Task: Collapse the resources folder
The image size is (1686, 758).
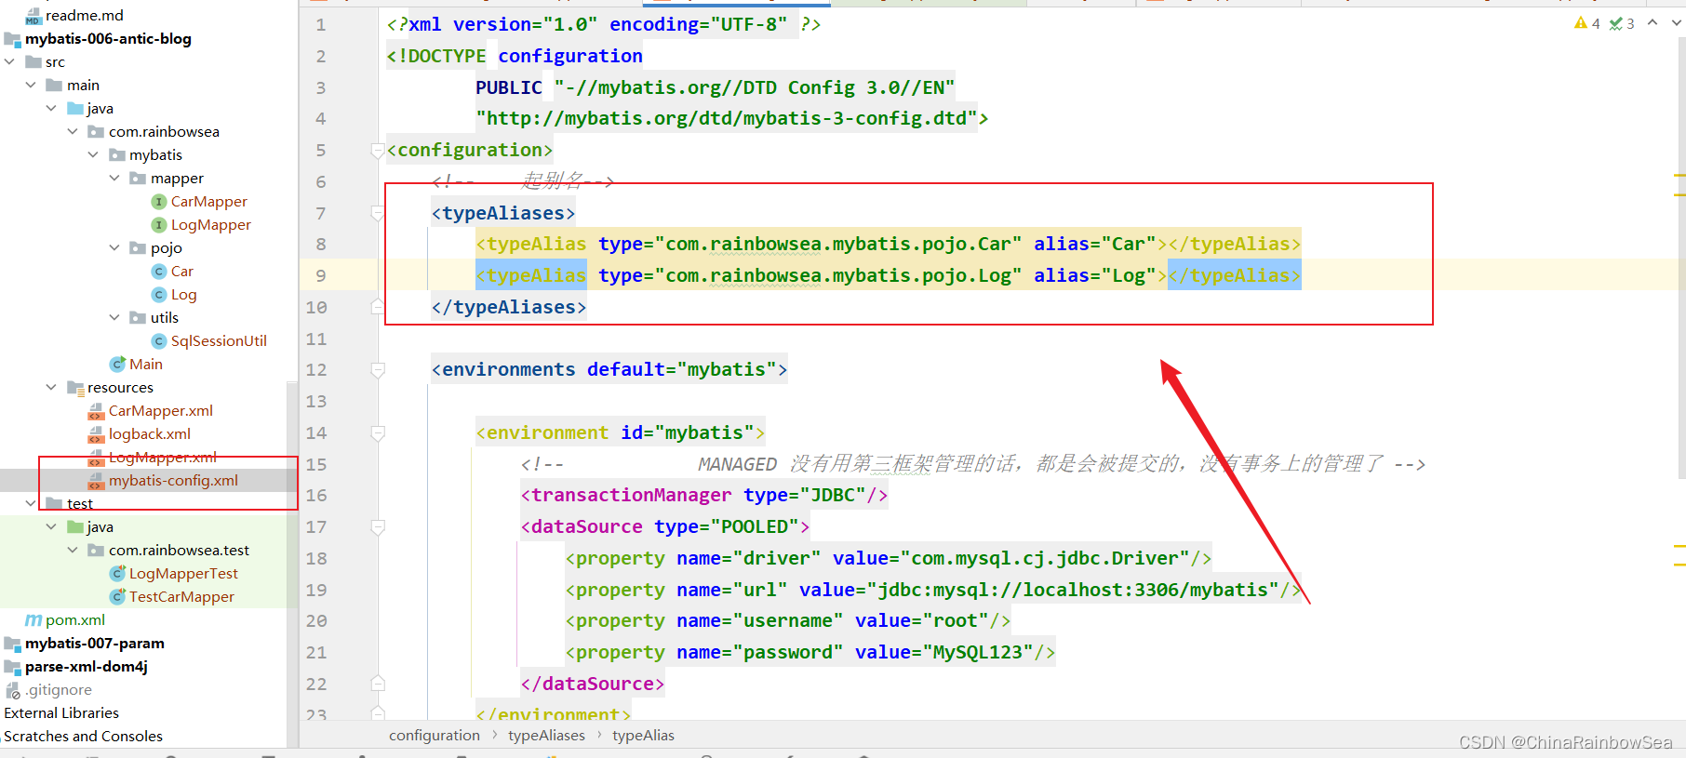Action: click(51, 388)
